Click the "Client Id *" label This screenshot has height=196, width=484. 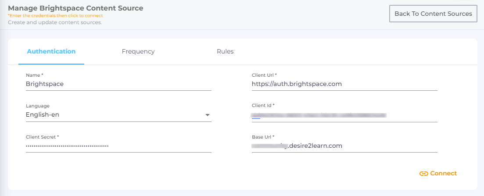[263, 105]
